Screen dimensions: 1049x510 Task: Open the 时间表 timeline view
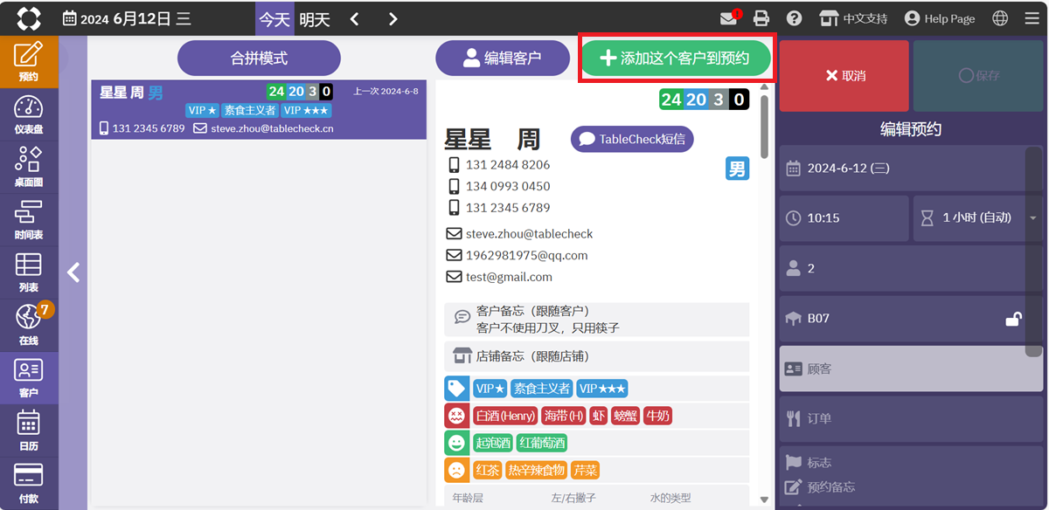pyautogui.click(x=29, y=219)
